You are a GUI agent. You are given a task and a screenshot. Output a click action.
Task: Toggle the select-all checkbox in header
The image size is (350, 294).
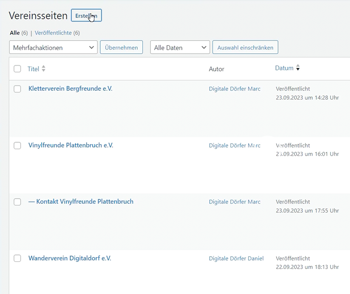coord(17,69)
